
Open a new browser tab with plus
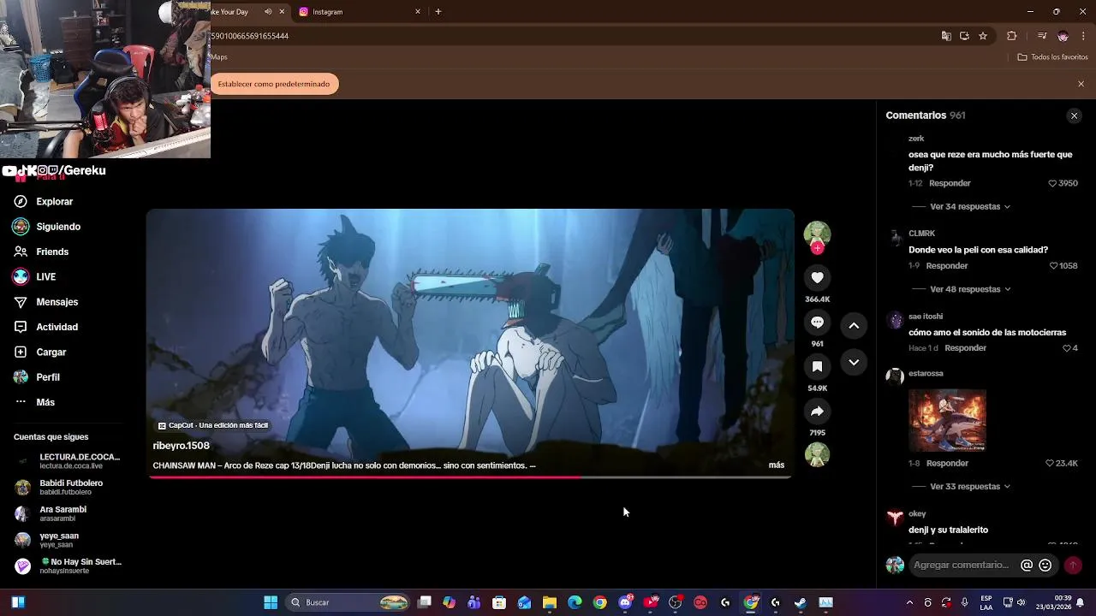[438, 12]
